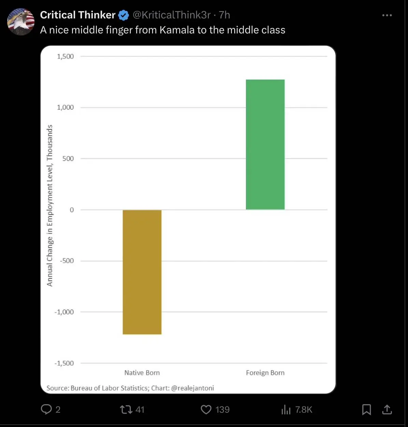Click the like count of 139

tap(222, 410)
